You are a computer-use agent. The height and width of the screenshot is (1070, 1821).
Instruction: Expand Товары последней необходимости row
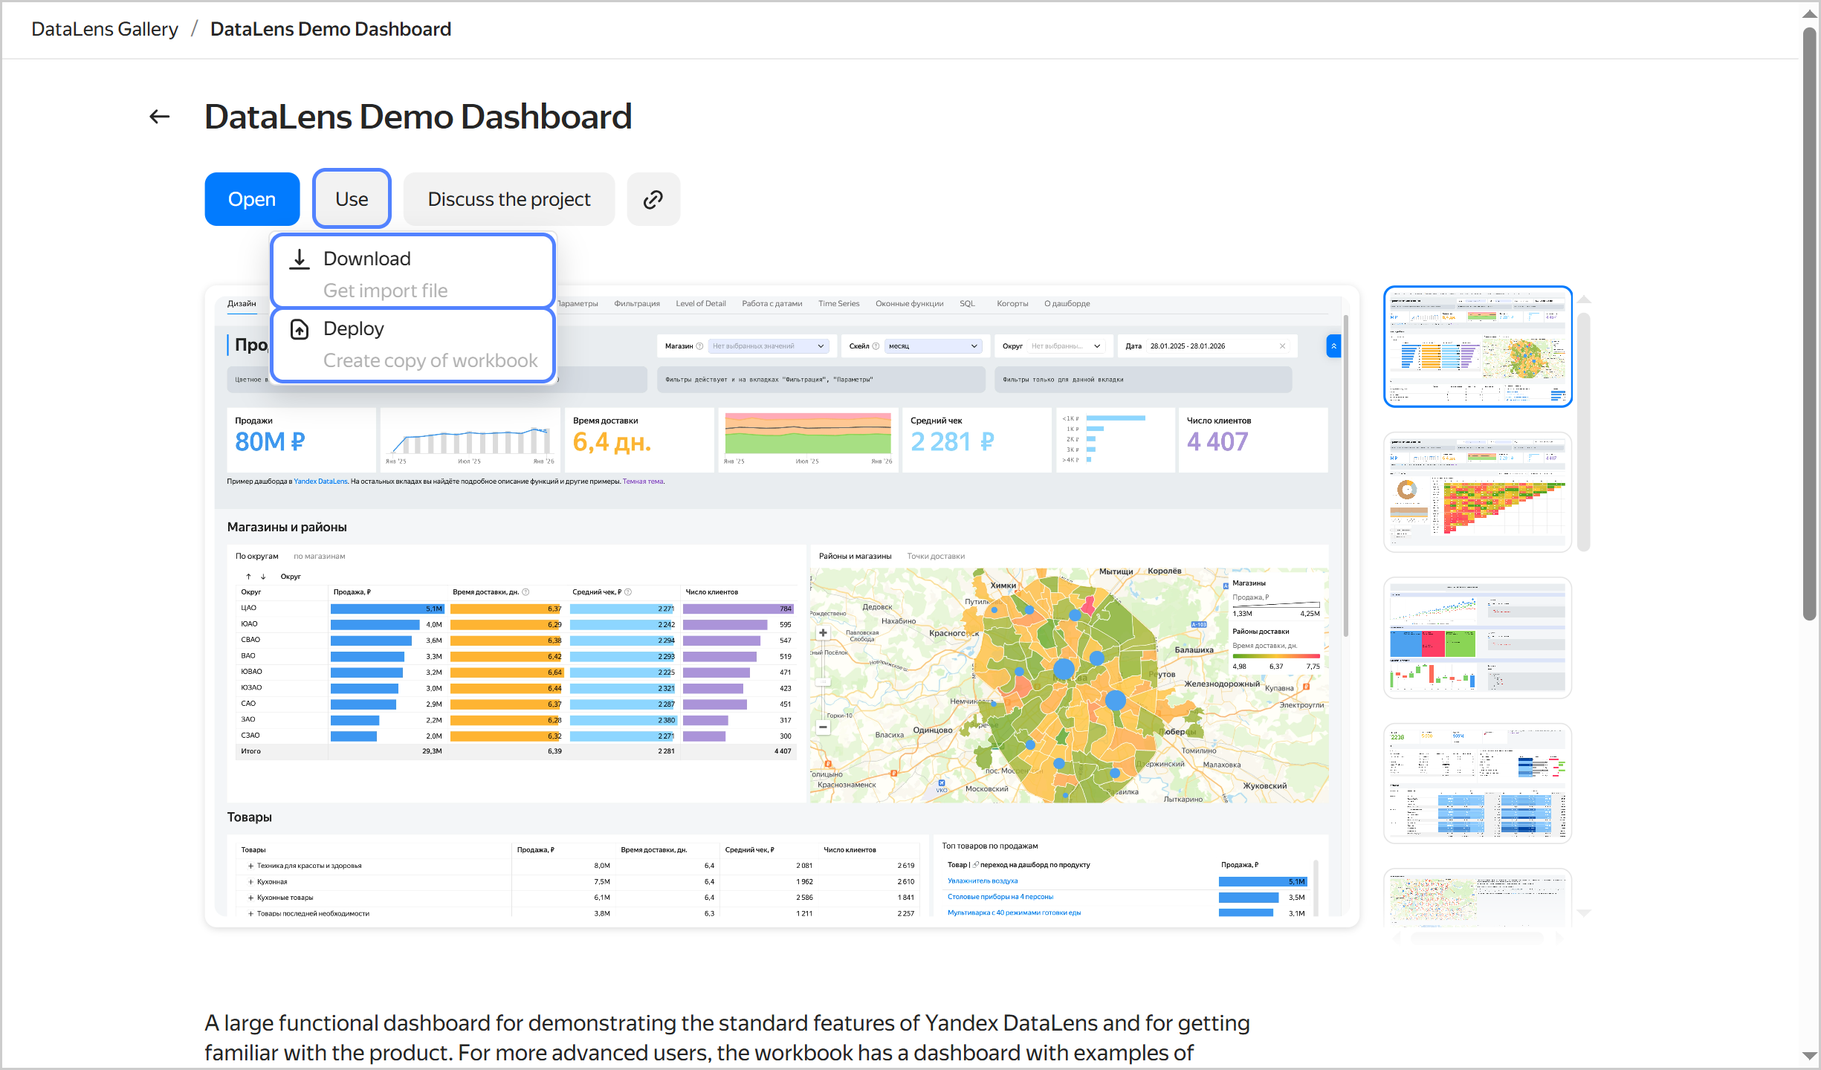[x=250, y=914]
